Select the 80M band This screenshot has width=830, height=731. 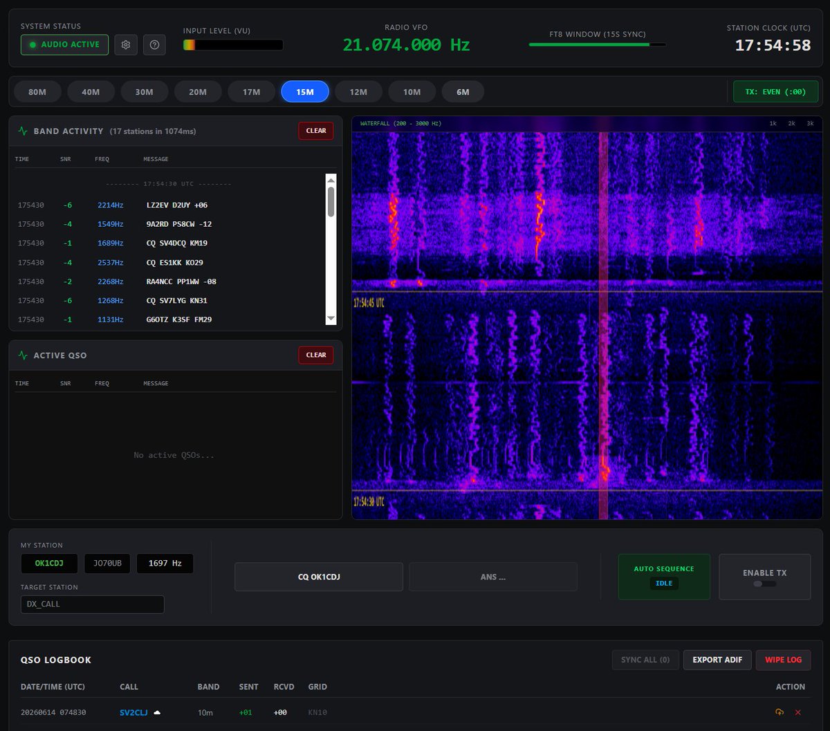pyautogui.click(x=37, y=91)
